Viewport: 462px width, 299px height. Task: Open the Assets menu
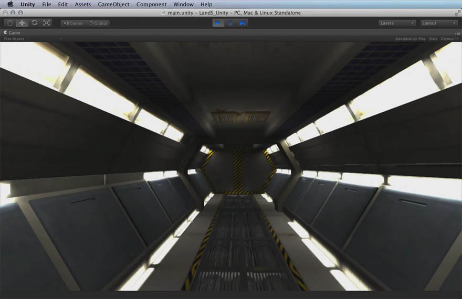(82, 4)
